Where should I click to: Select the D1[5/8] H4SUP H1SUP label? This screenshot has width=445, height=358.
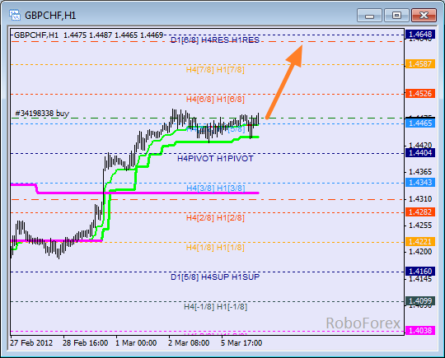click(215, 277)
